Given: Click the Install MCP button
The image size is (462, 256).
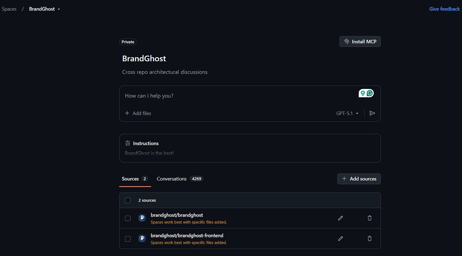Looking at the screenshot, I should point(360,41).
